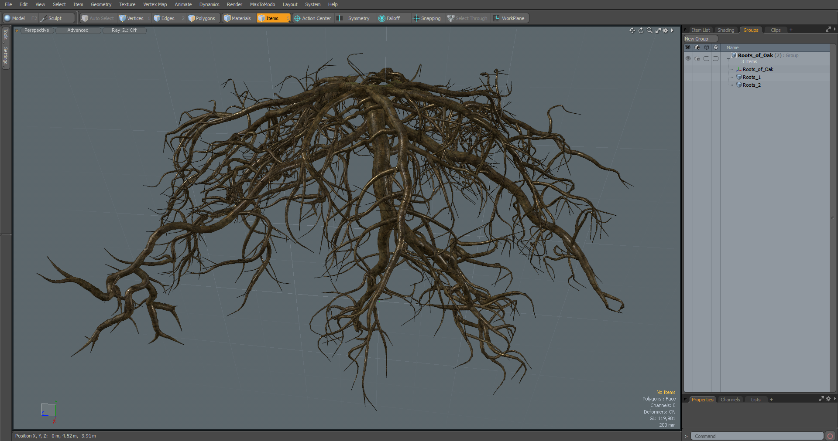Switch to the Clips tab

(x=776, y=30)
